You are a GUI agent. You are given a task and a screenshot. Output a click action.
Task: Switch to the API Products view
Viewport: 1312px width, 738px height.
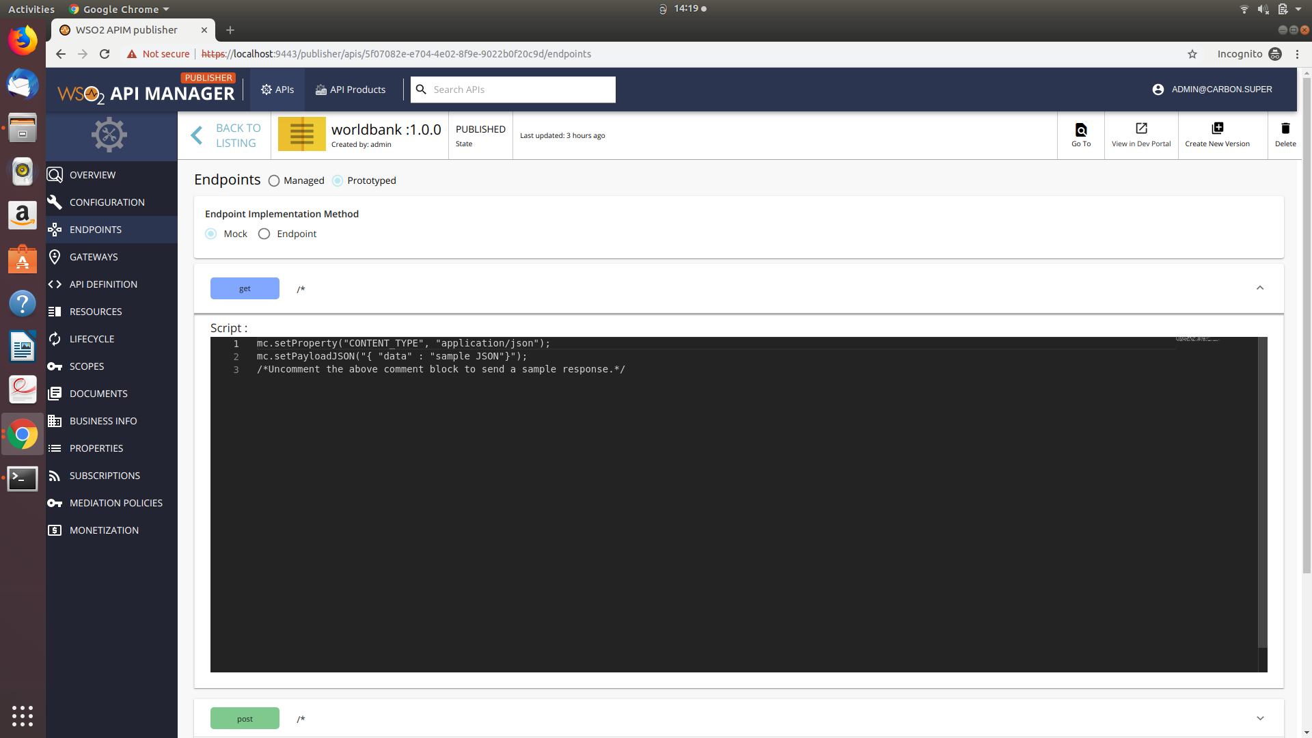[x=351, y=89]
